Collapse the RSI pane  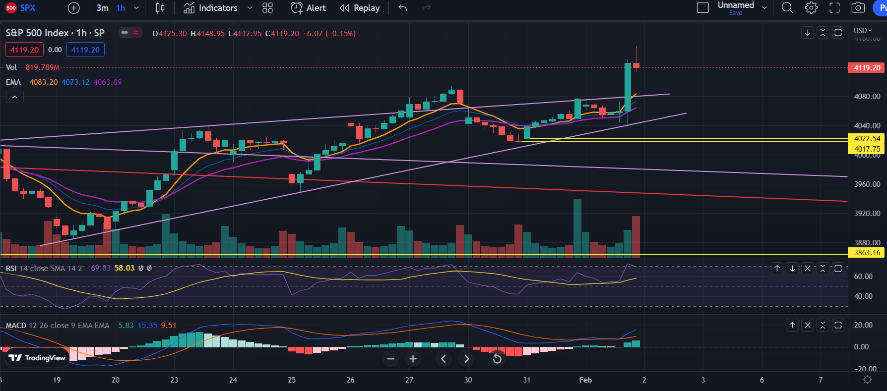(x=823, y=269)
